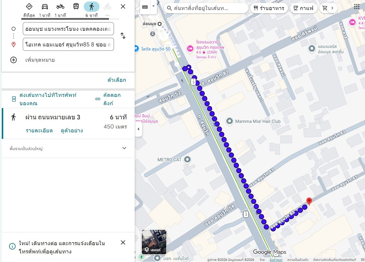Copy the route link คัดลอกลิงก์

pos(108,99)
